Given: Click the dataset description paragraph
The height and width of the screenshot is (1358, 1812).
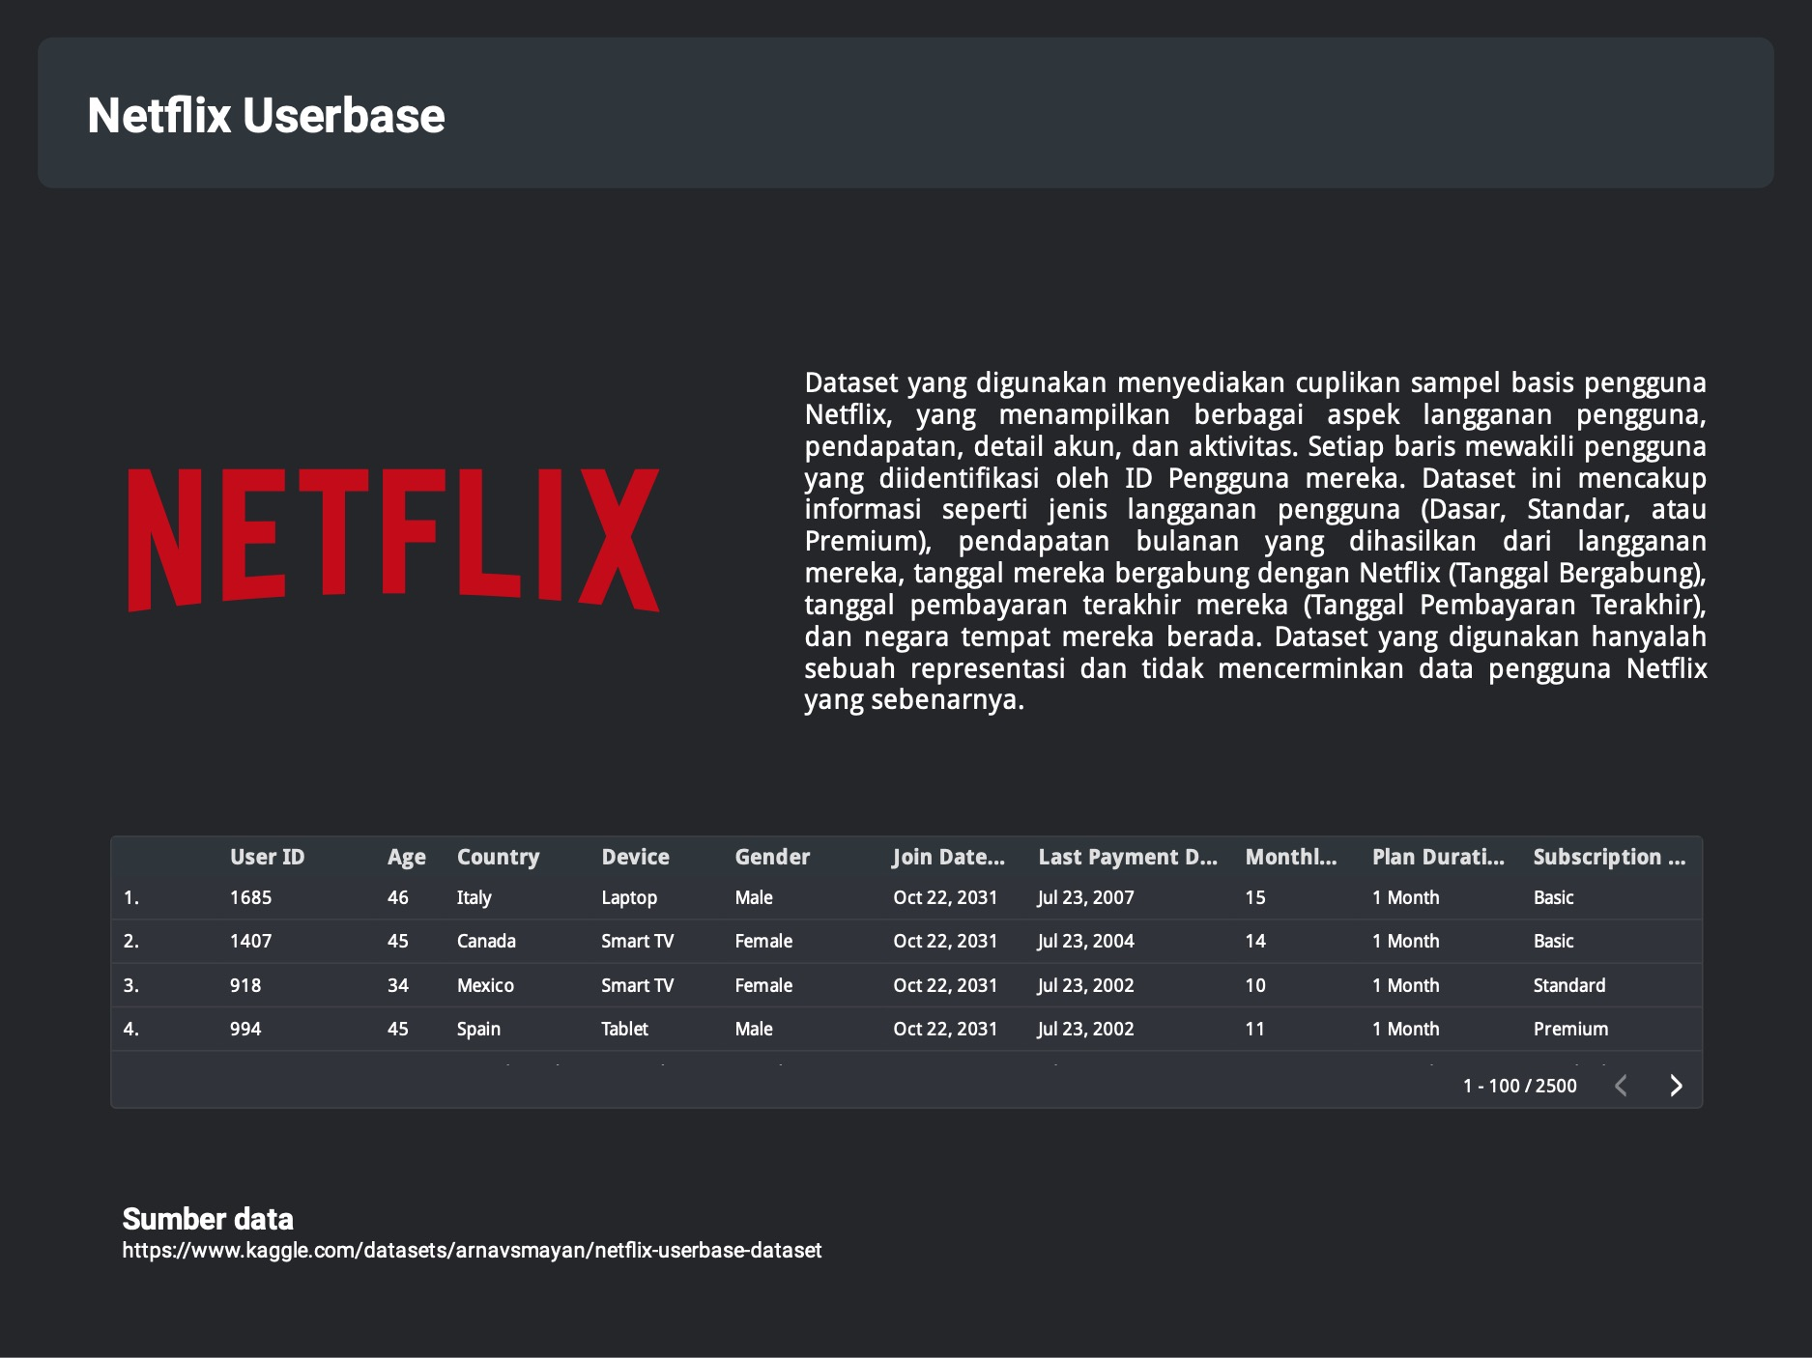Looking at the screenshot, I should click(1255, 541).
